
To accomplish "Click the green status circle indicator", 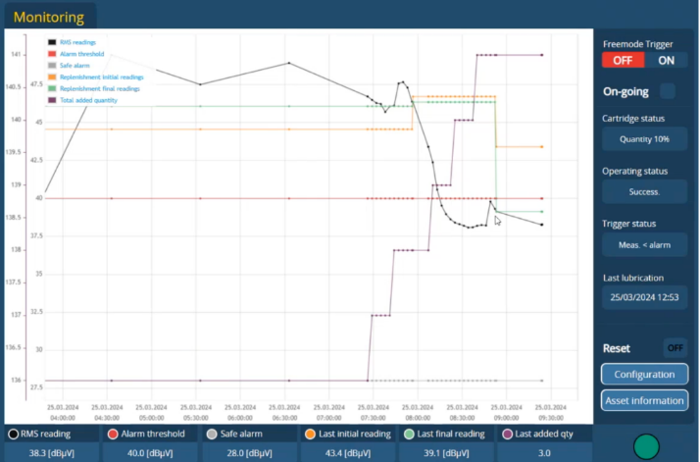I will (x=646, y=447).
